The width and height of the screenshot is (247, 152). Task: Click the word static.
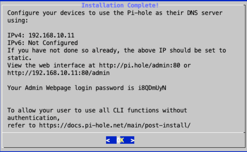(x=19, y=58)
